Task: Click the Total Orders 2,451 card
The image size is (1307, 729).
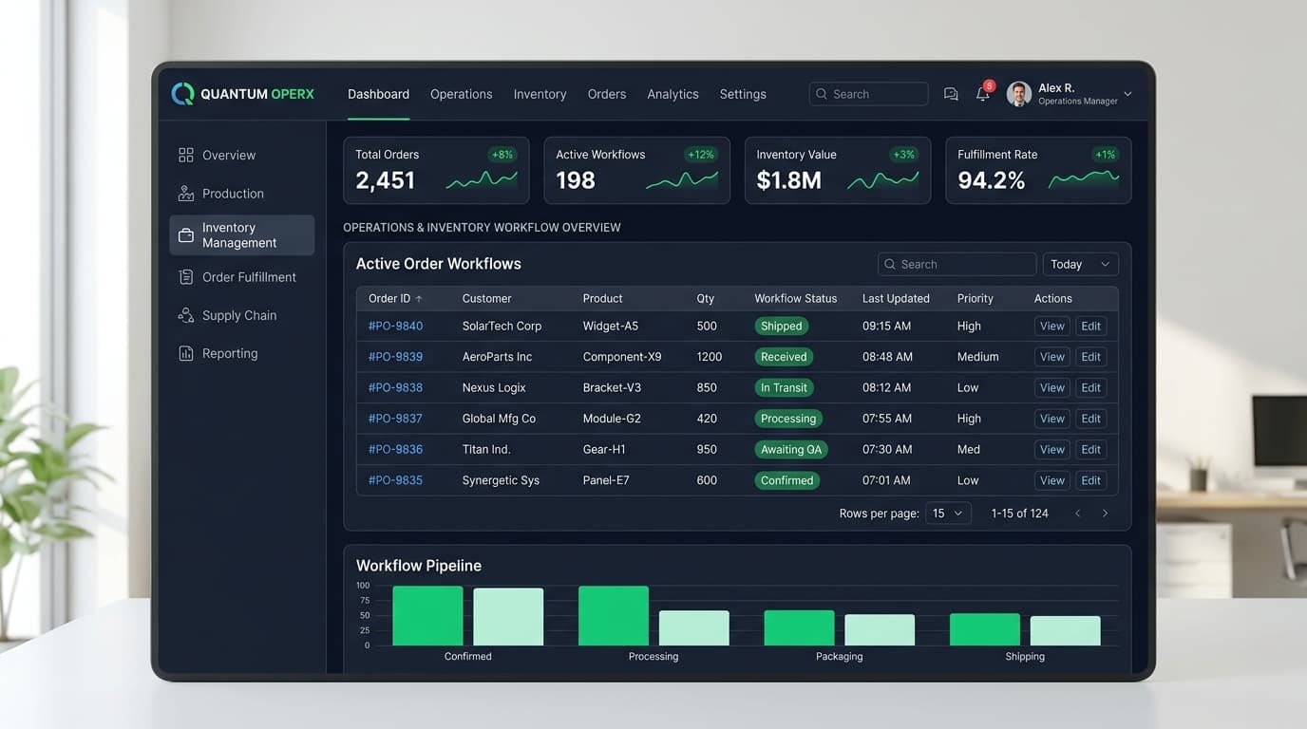Action: click(x=436, y=170)
